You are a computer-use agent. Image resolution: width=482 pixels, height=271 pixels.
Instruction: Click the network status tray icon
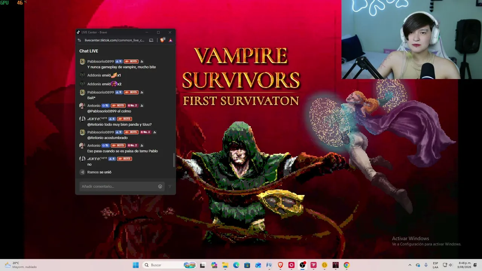pyautogui.click(x=445, y=265)
